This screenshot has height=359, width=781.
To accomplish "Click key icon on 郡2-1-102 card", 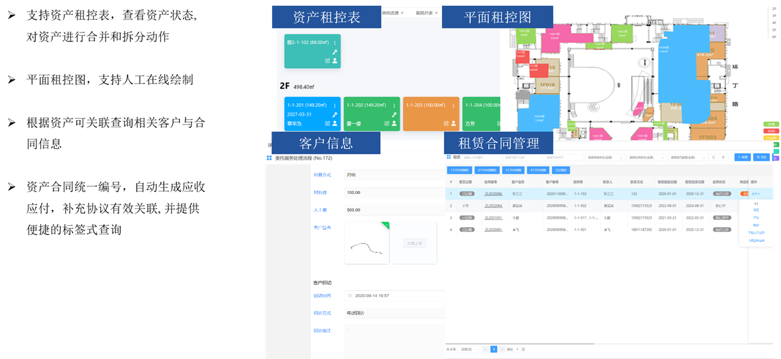I will [335, 52].
